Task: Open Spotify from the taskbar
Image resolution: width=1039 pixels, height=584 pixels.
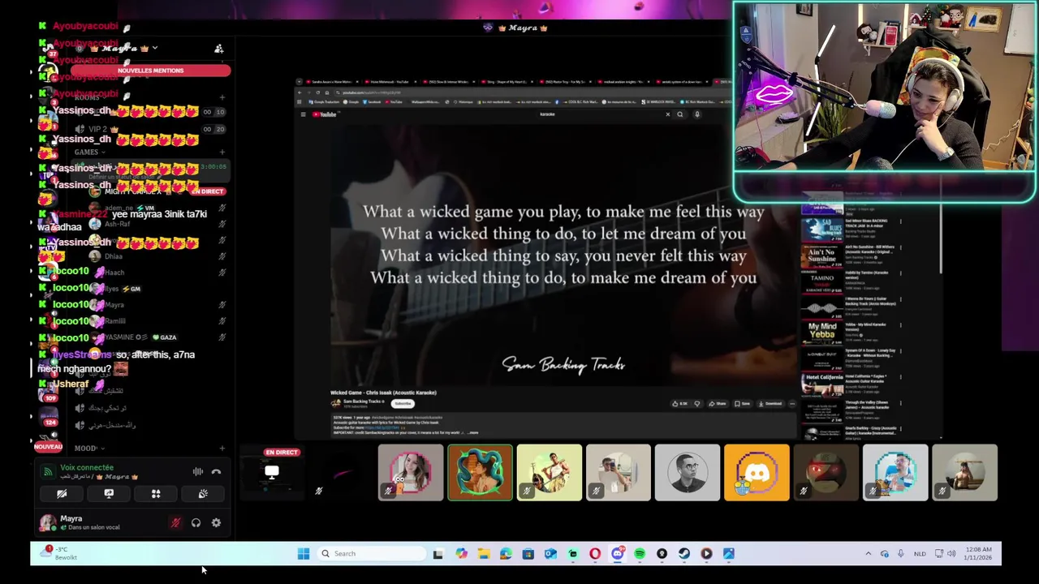Action: tap(640, 554)
